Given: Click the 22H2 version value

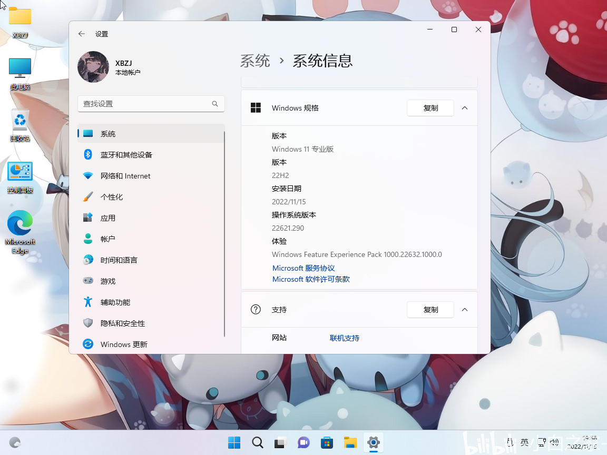Looking at the screenshot, I should [x=280, y=175].
